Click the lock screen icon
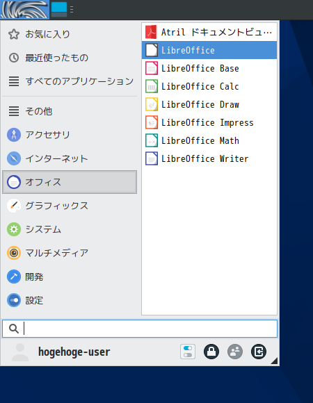313x403 pixels. tap(211, 352)
